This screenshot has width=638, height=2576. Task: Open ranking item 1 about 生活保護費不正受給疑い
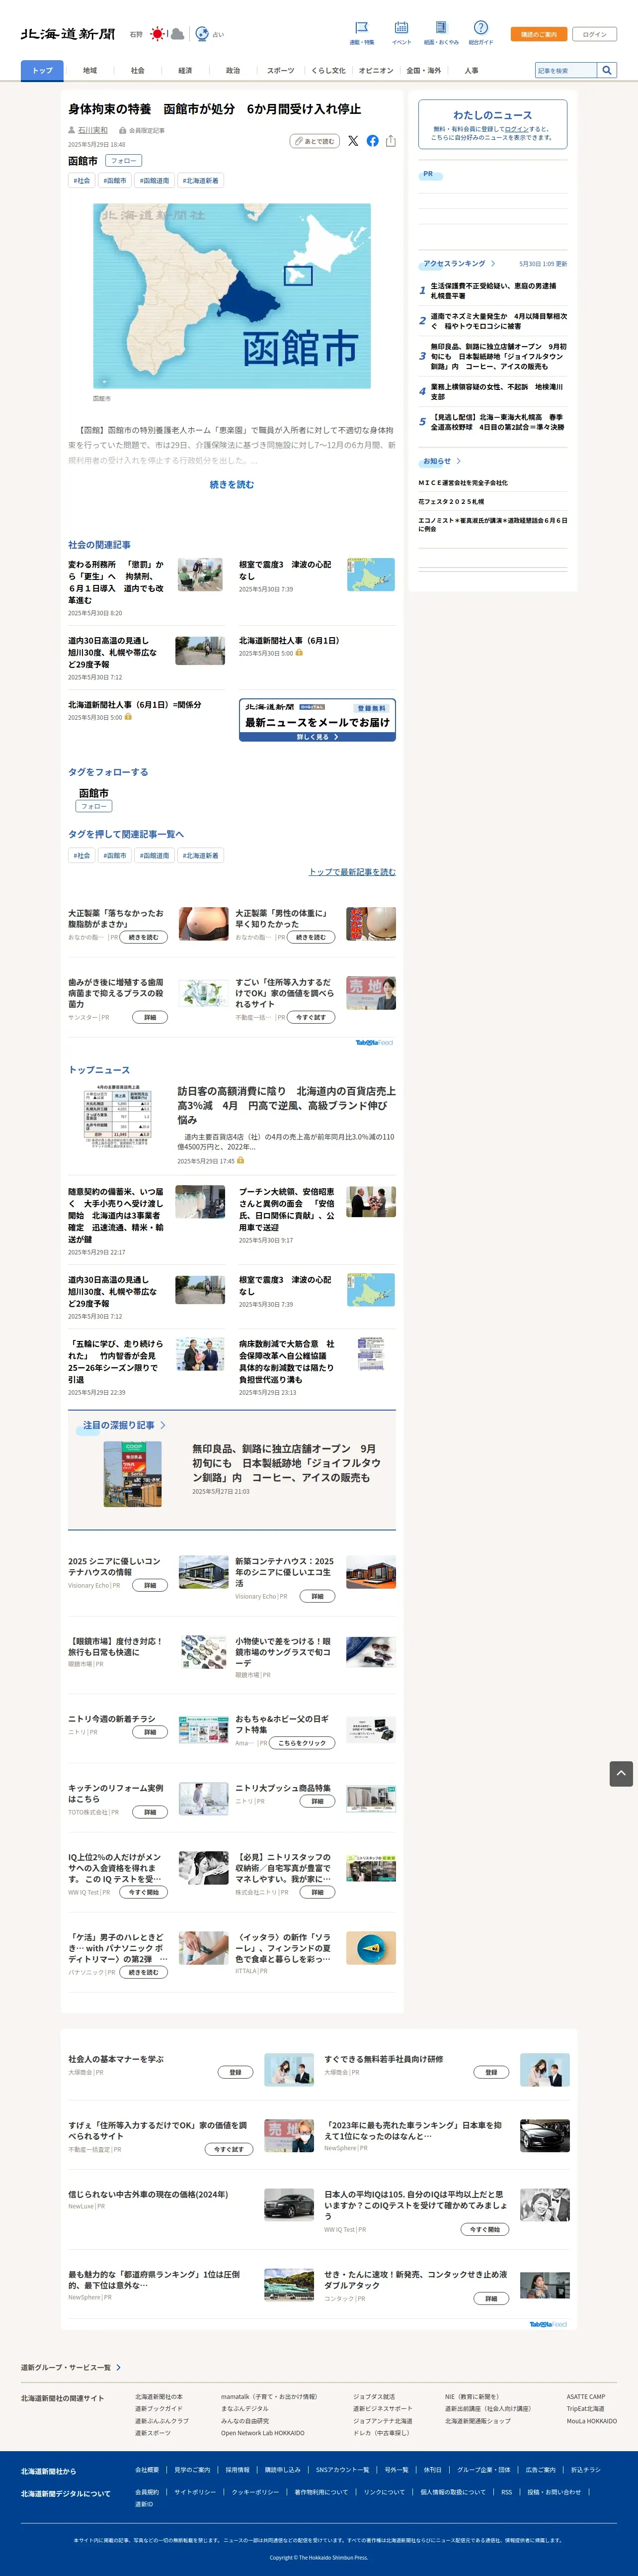[493, 290]
